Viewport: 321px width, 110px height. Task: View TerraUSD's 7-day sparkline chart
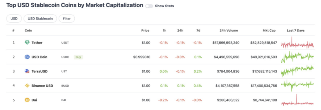(297, 71)
